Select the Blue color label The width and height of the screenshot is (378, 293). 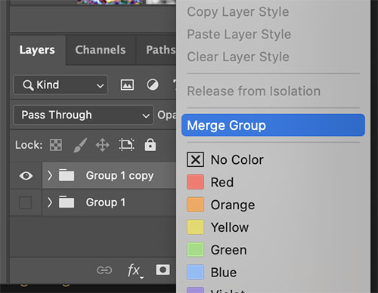212,272
